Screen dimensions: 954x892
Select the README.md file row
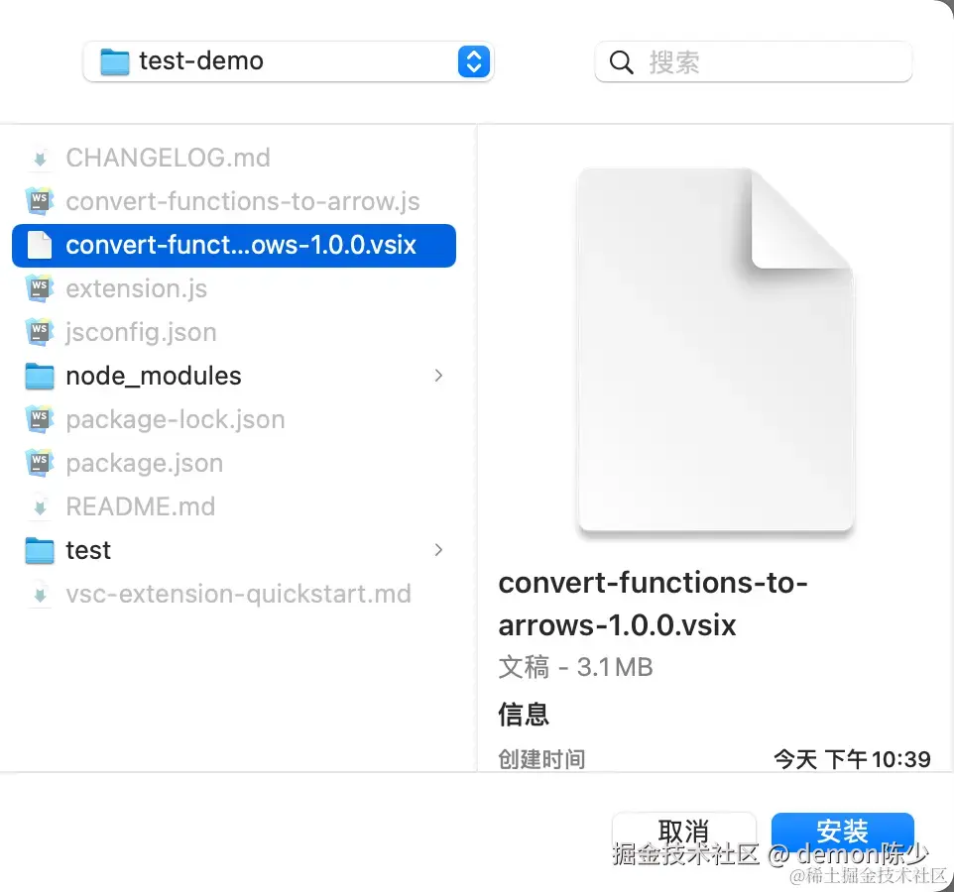click(x=140, y=506)
